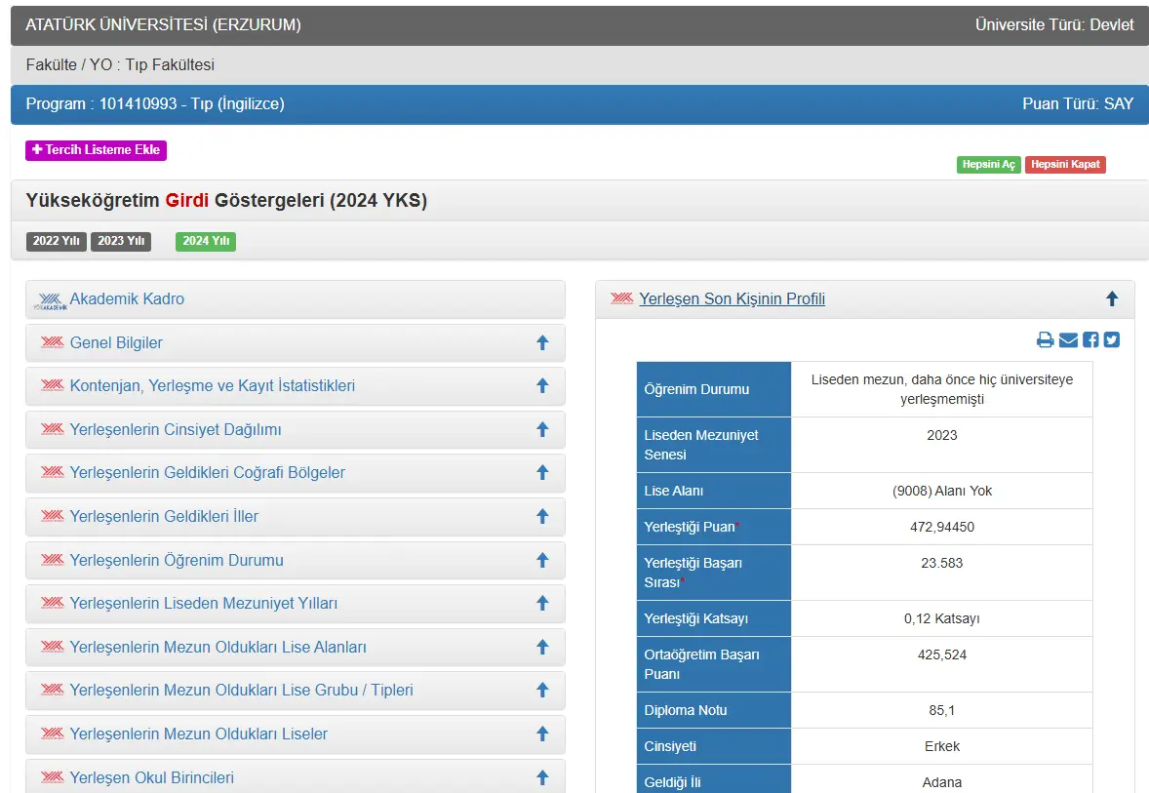Open Yerleşenlerin Öğrenim Durumu link

point(177,561)
